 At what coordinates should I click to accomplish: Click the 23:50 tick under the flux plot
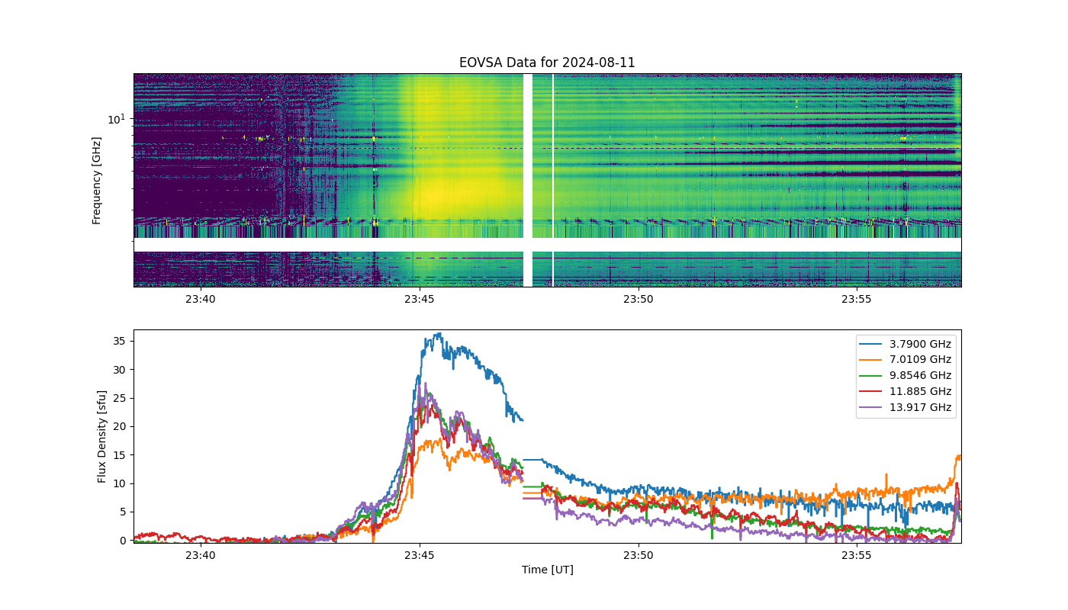click(x=639, y=556)
